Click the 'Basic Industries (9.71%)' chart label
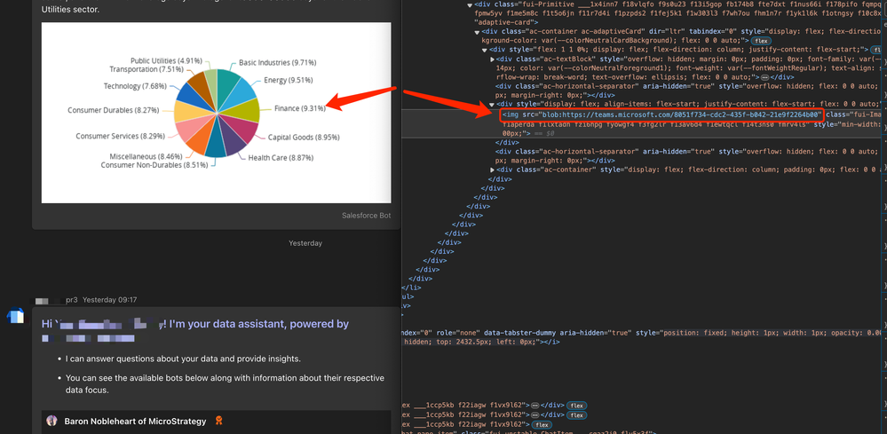 [x=277, y=62]
